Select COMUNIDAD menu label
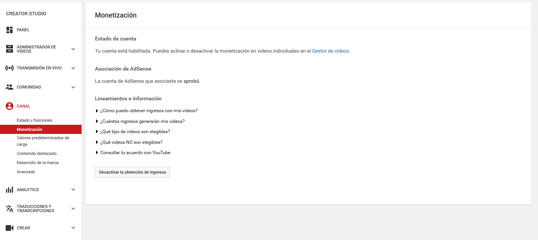 [x=29, y=87]
